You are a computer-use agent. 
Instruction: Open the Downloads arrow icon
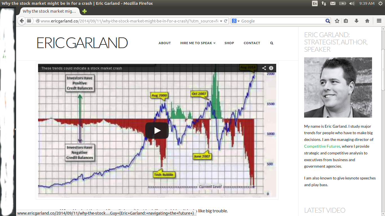tap(357, 21)
